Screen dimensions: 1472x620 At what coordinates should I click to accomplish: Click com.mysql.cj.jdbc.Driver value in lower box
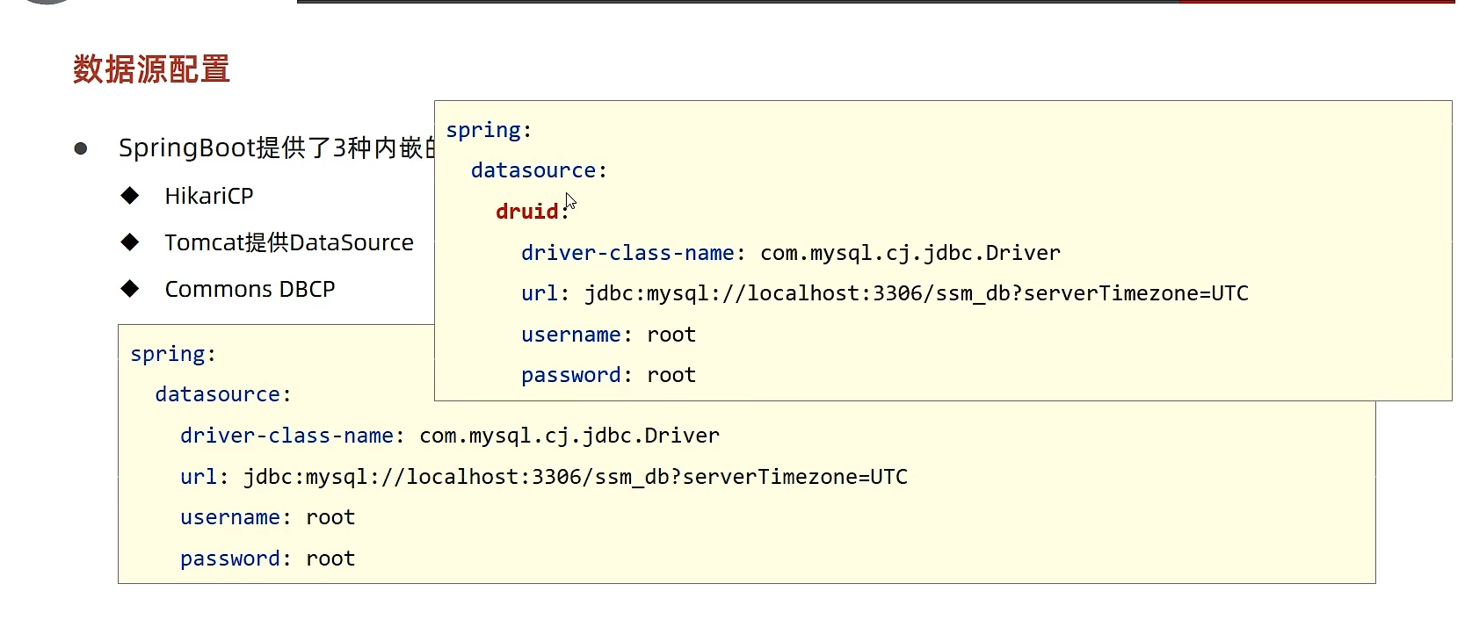click(x=569, y=436)
